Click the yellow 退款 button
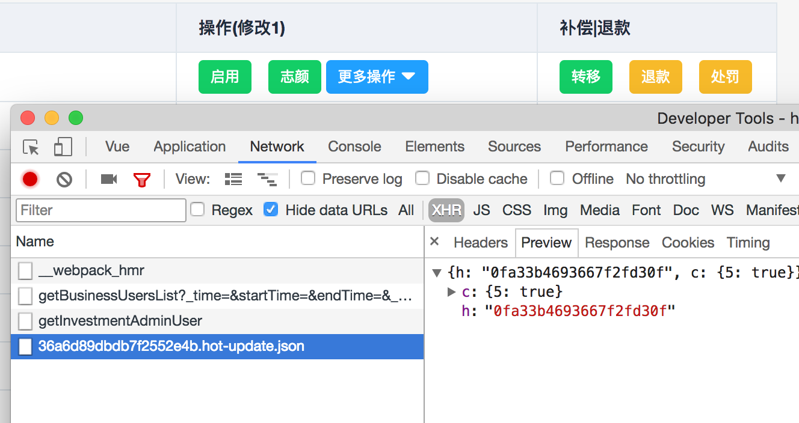Image resolution: width=799 pixels, height=423 pixels. pyautogui.click(x=656, y=77)
